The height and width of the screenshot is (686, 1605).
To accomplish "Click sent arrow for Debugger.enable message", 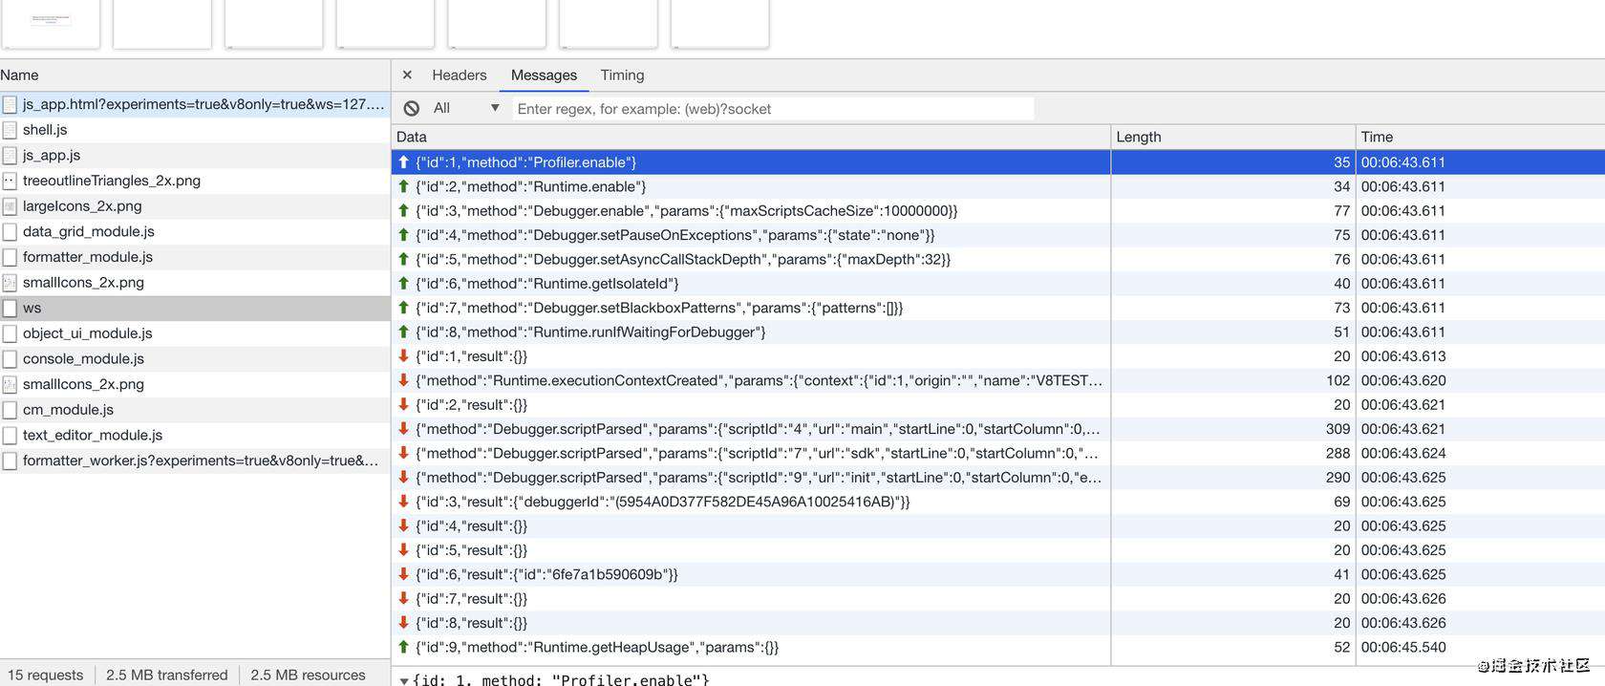I will [403, 210].
